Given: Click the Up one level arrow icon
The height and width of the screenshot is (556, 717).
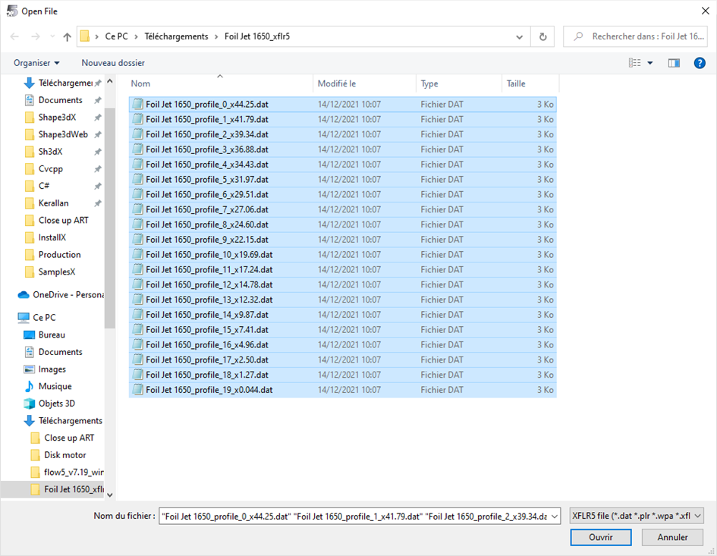Looking at the screenshot, I should 68,36.
